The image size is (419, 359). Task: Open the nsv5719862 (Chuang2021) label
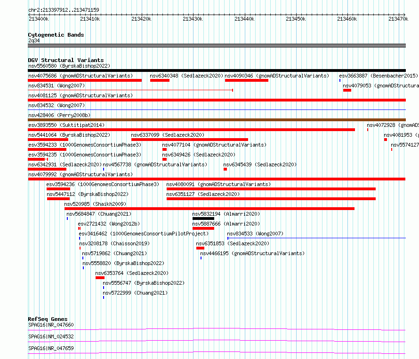pyautogui.click(x=114, y=253)
